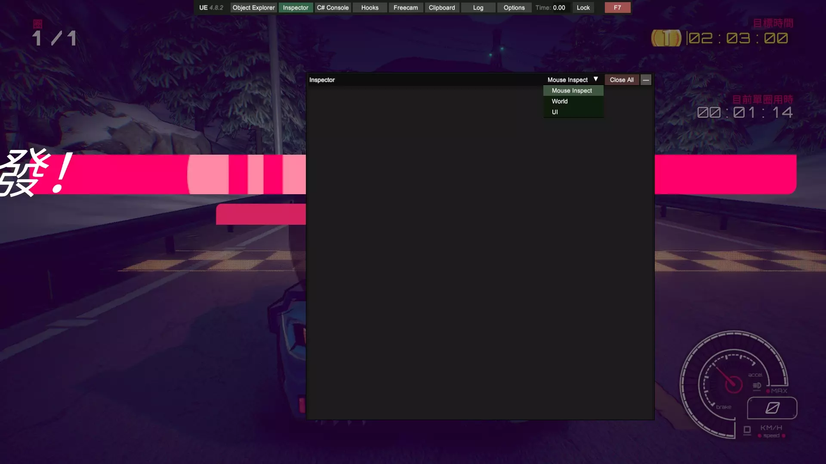Collapse Inspector with the minus icon
Image resolution: width=826 pixels, height=464 pixels.
[x=646, y=80]
